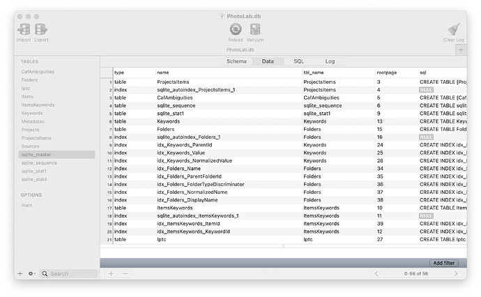The image size is (481, 297).
Task: Switch to the Data tab
Action: click(x=268, y=61)
